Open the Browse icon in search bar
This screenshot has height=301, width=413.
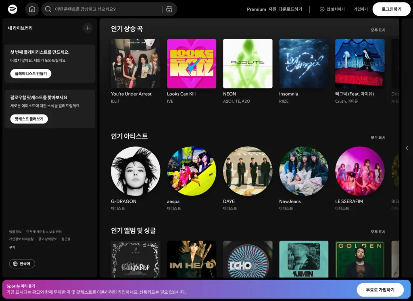click(169, 9)
